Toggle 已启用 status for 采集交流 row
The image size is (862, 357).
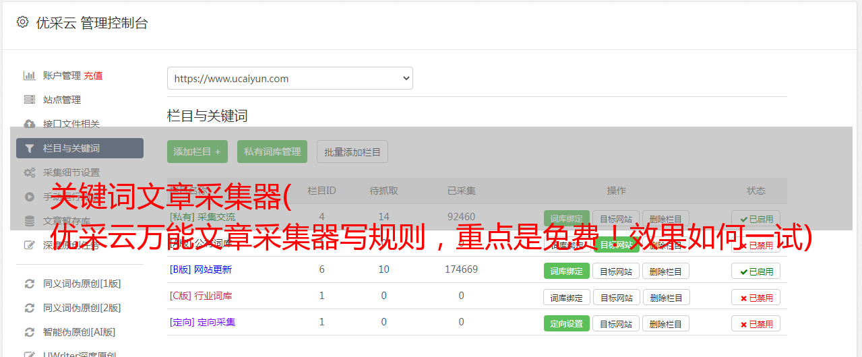[x=756, y=219]
